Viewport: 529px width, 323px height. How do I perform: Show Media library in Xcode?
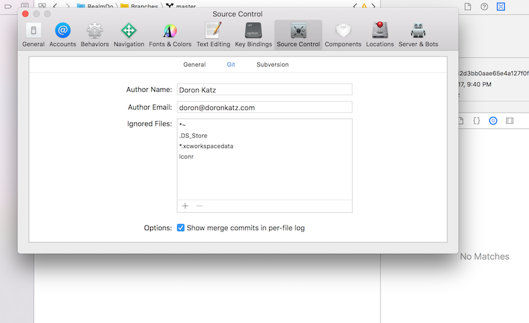[x=510, y=121]
